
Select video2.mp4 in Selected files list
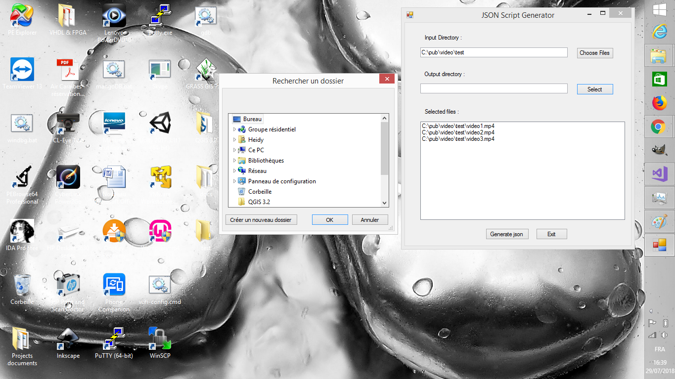point(458,132)
